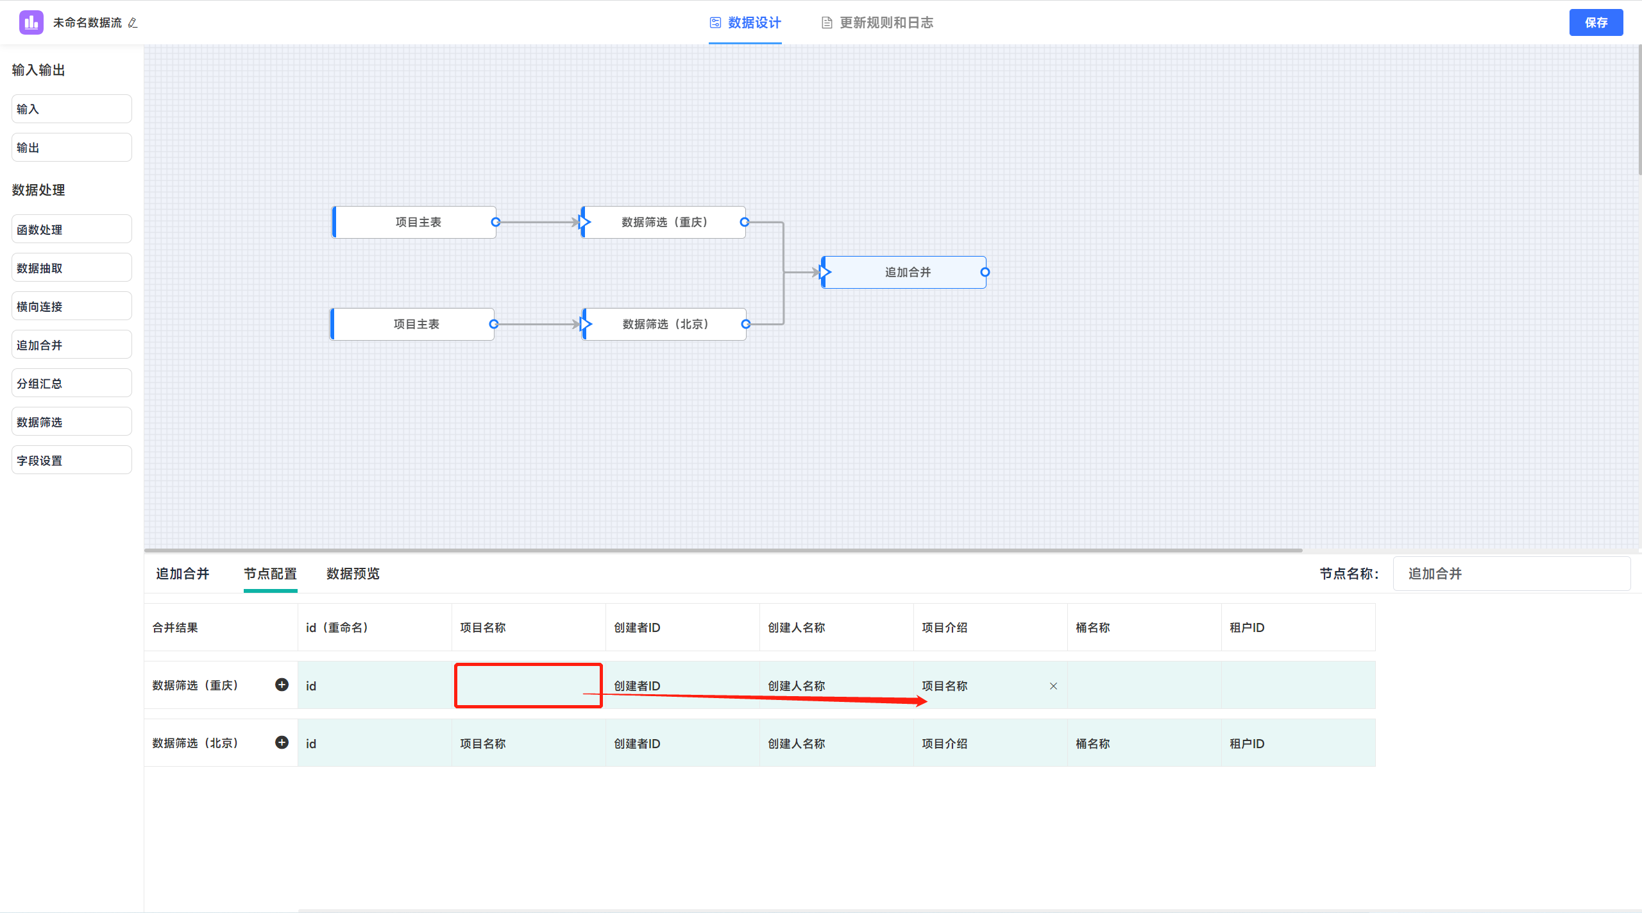The image size is (1642, 913).
Task: Click the input arrow of 数据筛选（重庆）
Action: (585, 222)
